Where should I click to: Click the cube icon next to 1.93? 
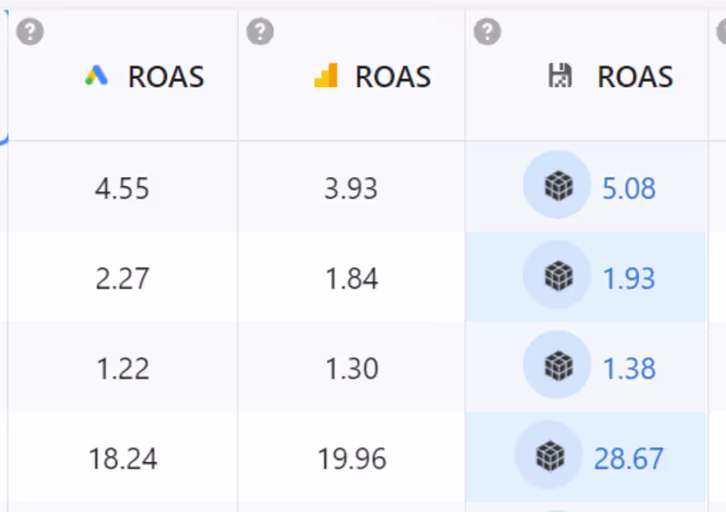(x=558, y=277)
